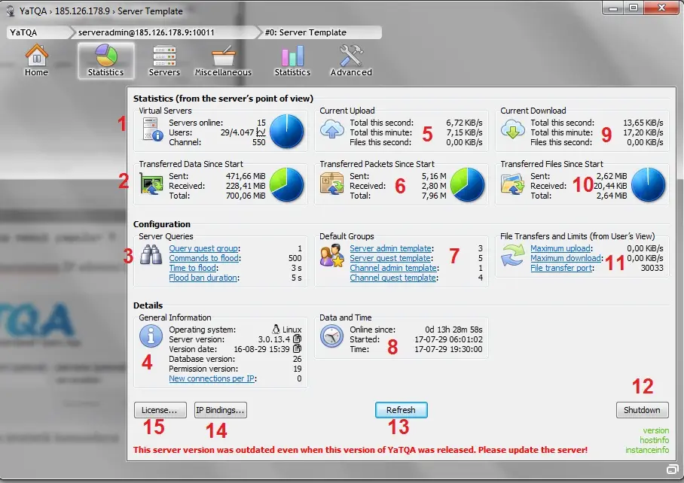This screenshot has height=483, width=684.
Task: Copy the server version with clipboard icon
Action: pyautogui.click(x=297, y=339)
